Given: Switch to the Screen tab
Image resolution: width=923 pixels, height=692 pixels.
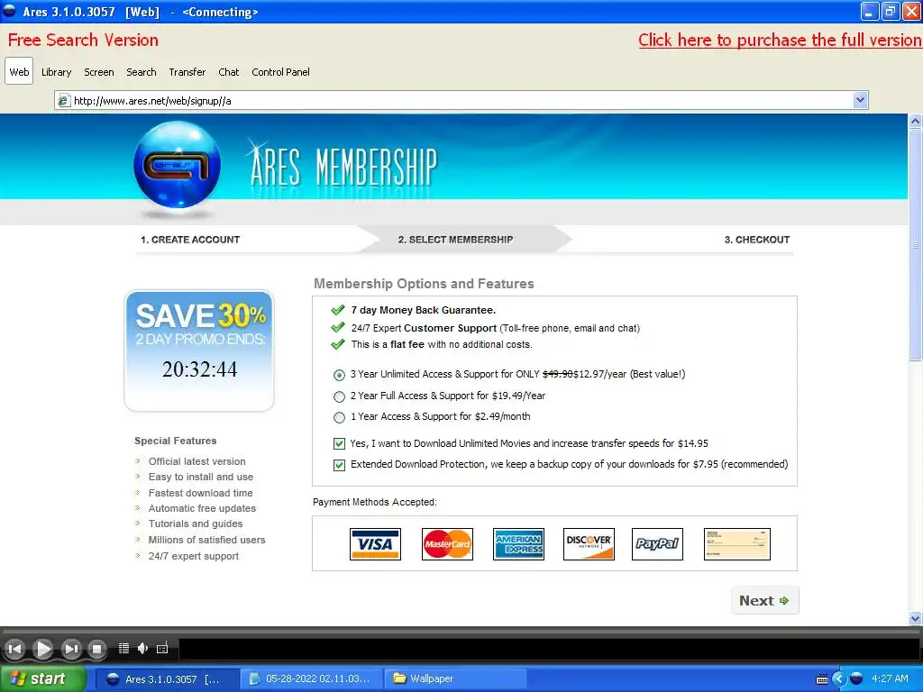Looking at the screenshot, I should coord(99,72).
